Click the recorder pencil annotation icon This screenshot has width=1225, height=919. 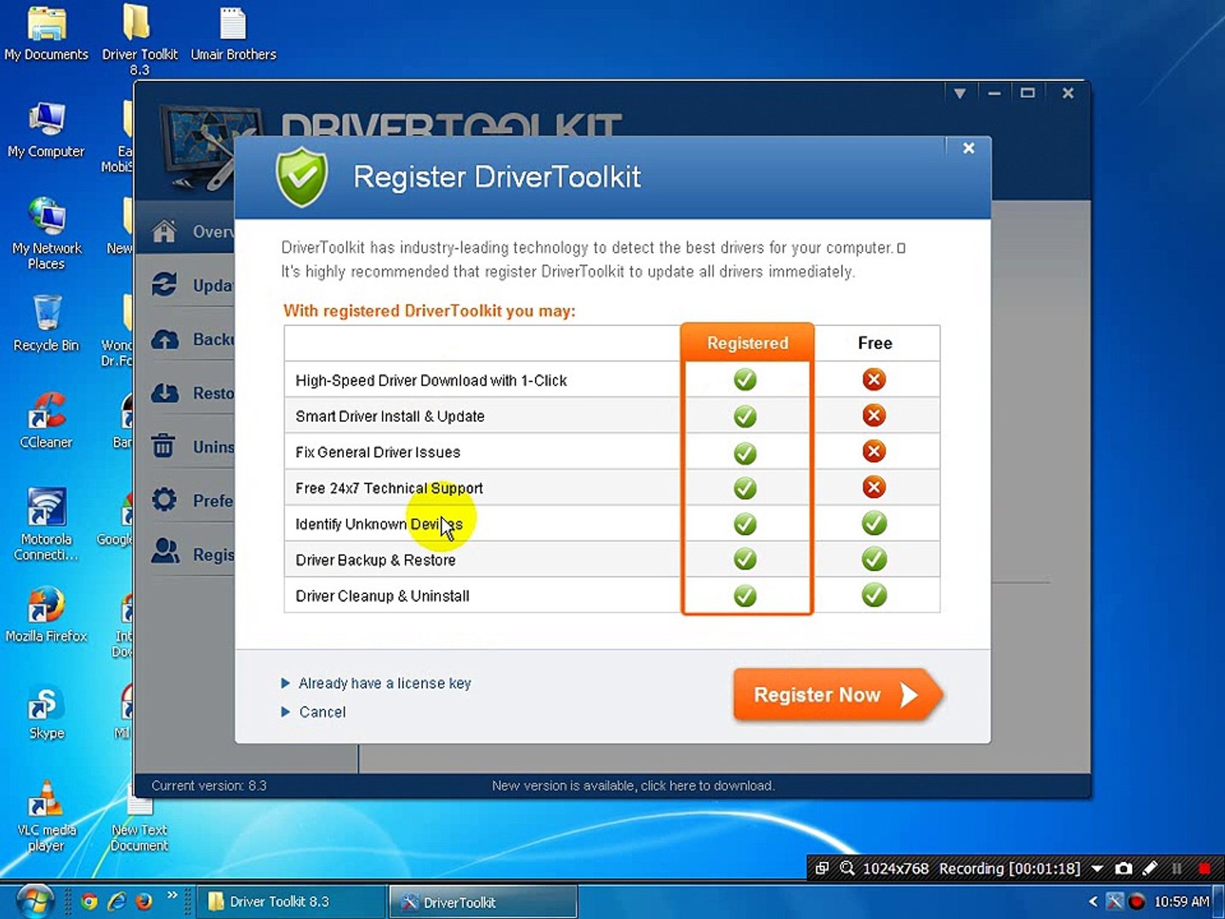coord(1150,868)
